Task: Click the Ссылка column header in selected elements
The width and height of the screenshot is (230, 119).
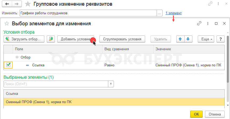Action: click(x=114, y=94)
